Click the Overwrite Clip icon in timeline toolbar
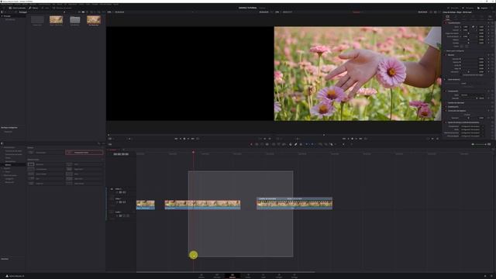 tap(279, 144)
